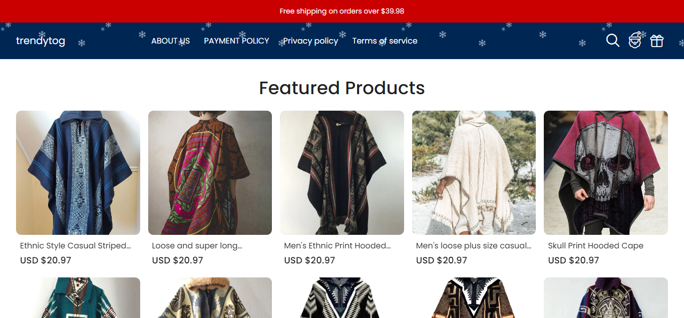Open the Men's loose plus size casual title
The width and height of the screenshot is (684, 318).
click(473, 246)
